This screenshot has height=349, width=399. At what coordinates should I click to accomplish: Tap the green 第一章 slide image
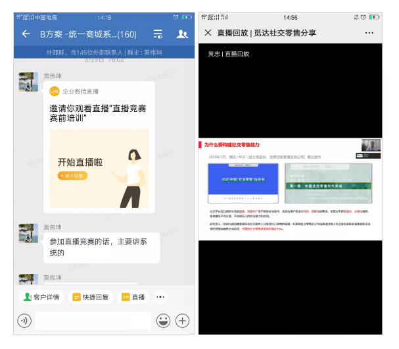(329, 183)
